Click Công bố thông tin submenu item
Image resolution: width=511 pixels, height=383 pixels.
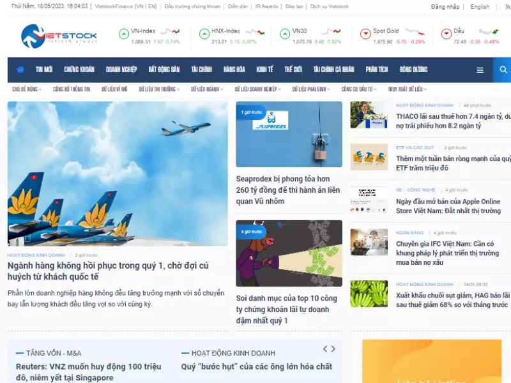coord(72,89)
